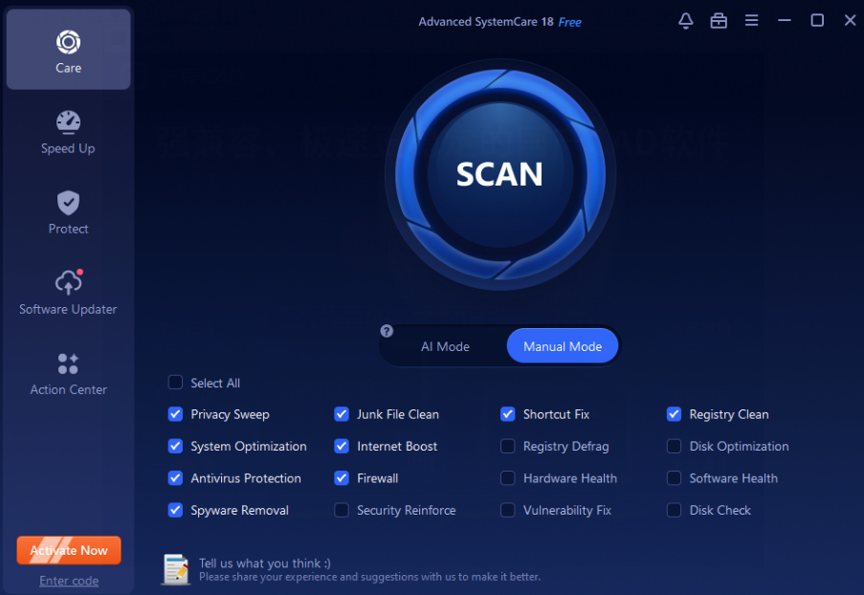
Task: Enable Hardware Health checkbox
Action: [507, 477]
